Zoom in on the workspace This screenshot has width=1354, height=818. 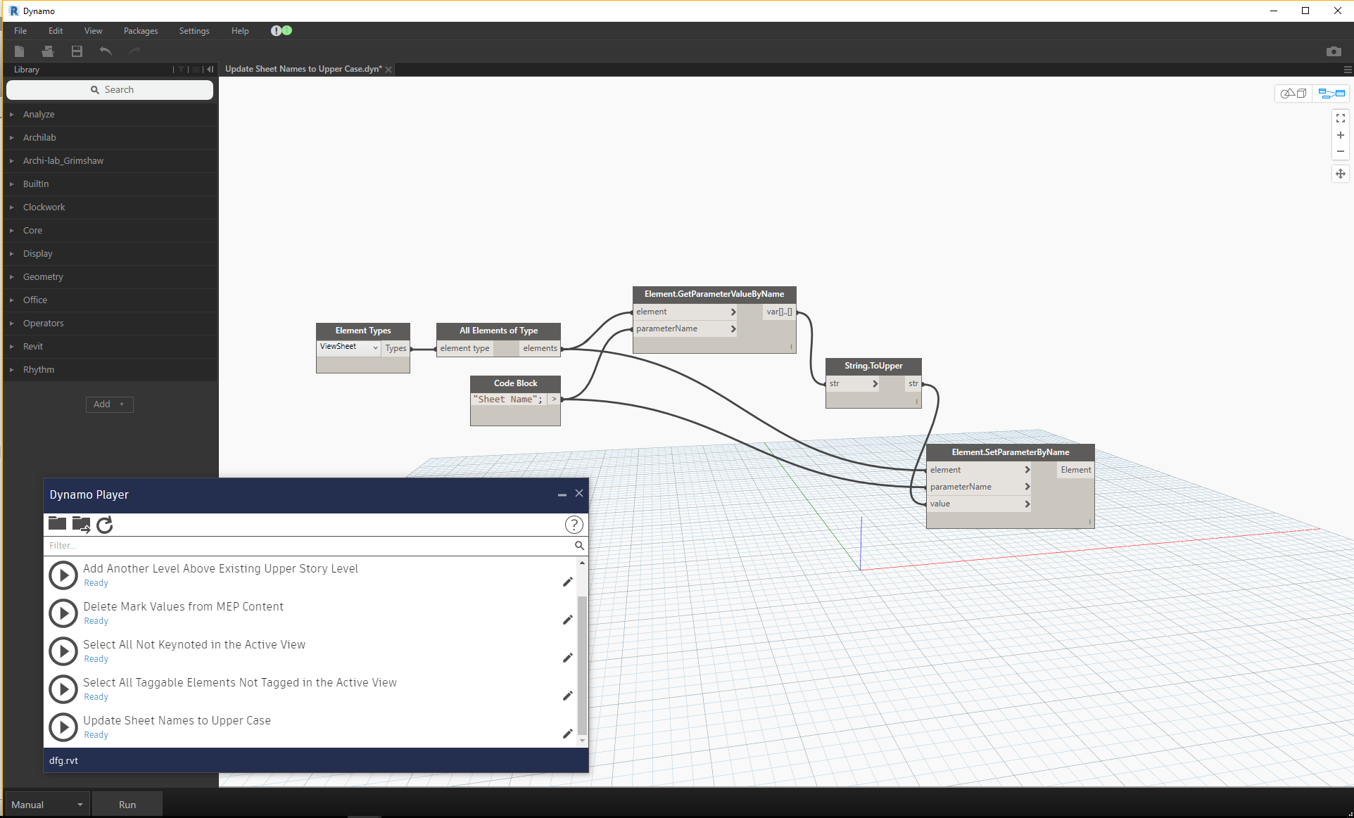pyautogui.click(x=1341, y=135)
